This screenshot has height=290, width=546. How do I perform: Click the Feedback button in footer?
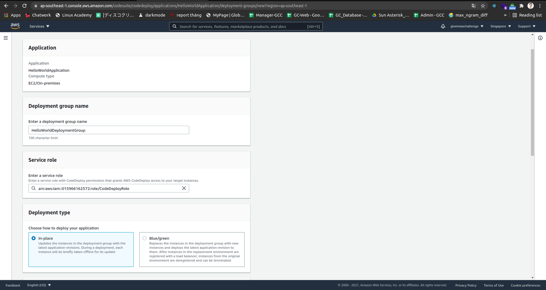coord(13,285)
